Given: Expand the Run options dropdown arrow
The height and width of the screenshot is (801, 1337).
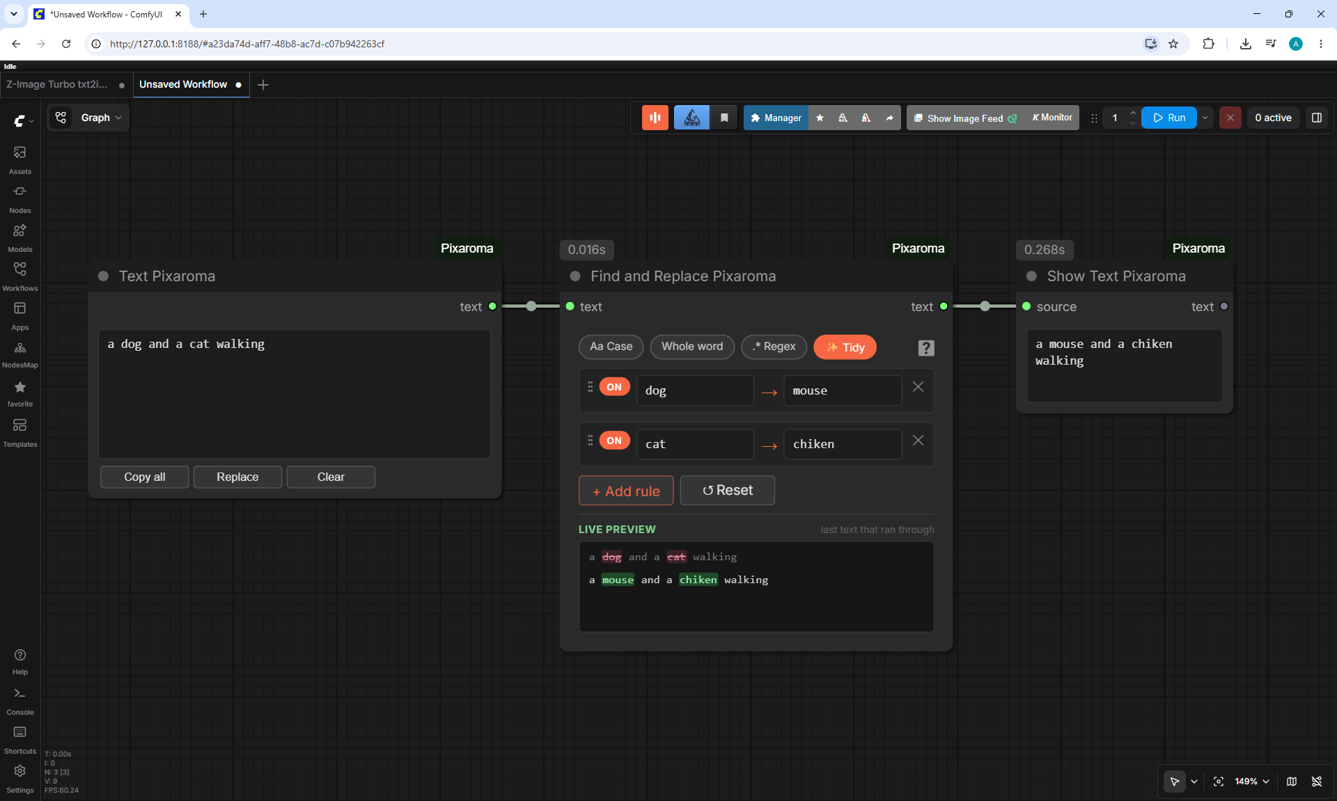Looking at the screenshot, I should tap(1205, 118).
